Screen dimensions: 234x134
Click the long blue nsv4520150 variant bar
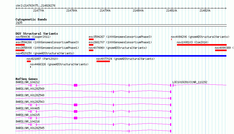(121, 56)
